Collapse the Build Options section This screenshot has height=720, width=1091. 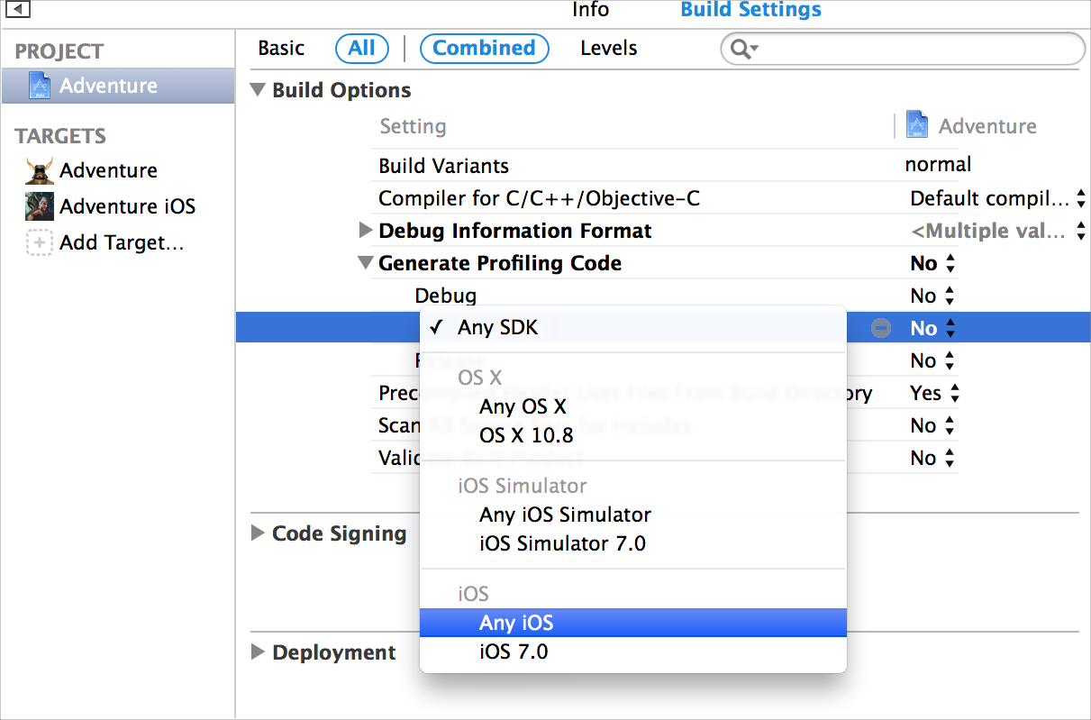(258, 90)
